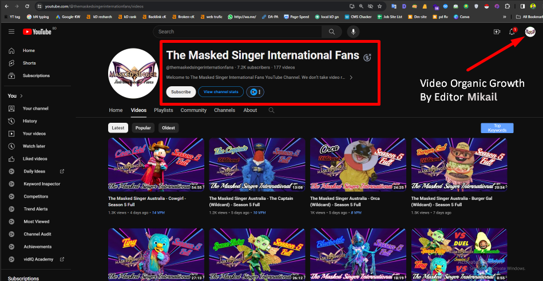Click the View channel stats button
Screen dimensions: 543x281
(x=221, y=92)
